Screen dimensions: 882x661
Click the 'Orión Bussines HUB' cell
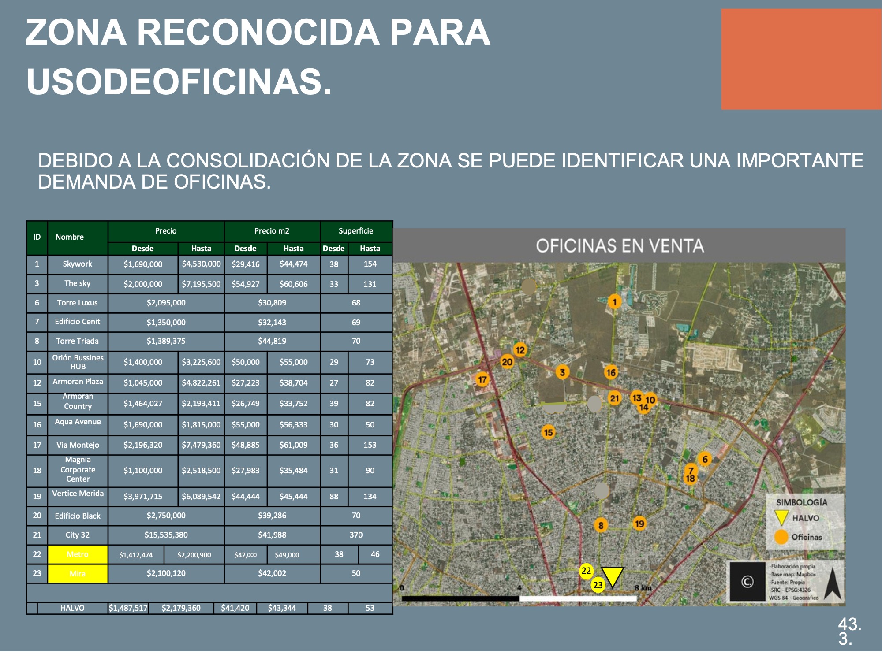point(78,362)
